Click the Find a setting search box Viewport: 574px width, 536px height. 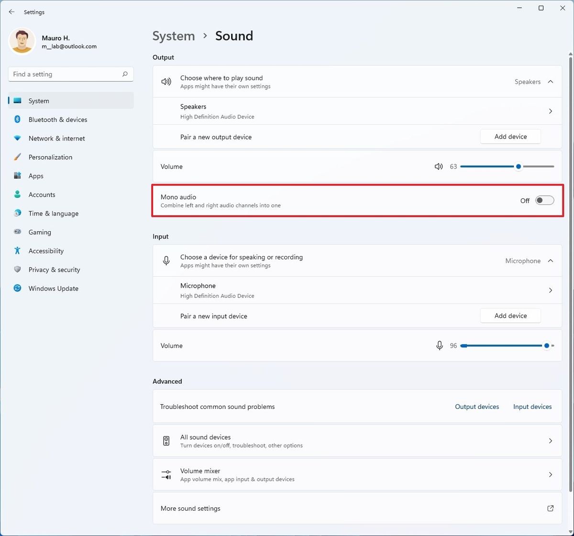(65, 74)
